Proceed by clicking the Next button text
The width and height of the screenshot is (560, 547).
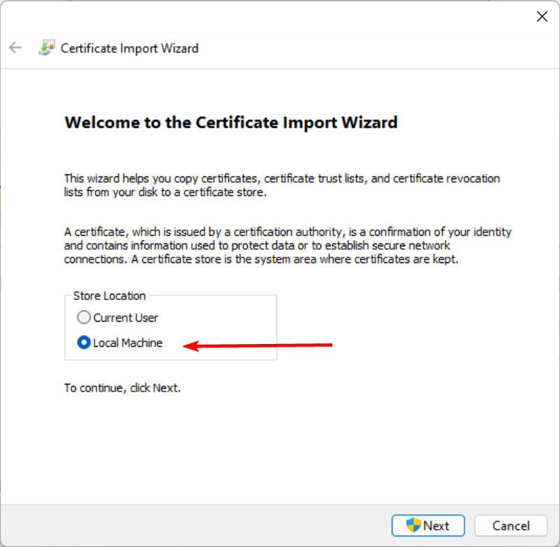(x=436, y=525)
